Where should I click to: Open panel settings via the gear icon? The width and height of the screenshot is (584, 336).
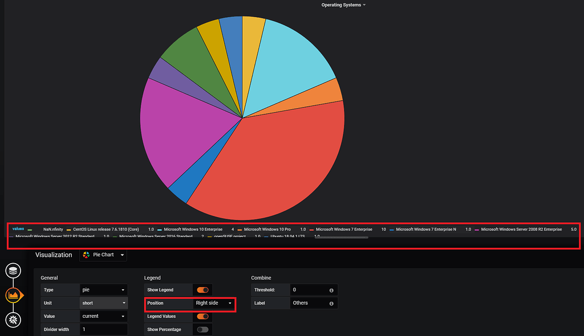[13, 320]
